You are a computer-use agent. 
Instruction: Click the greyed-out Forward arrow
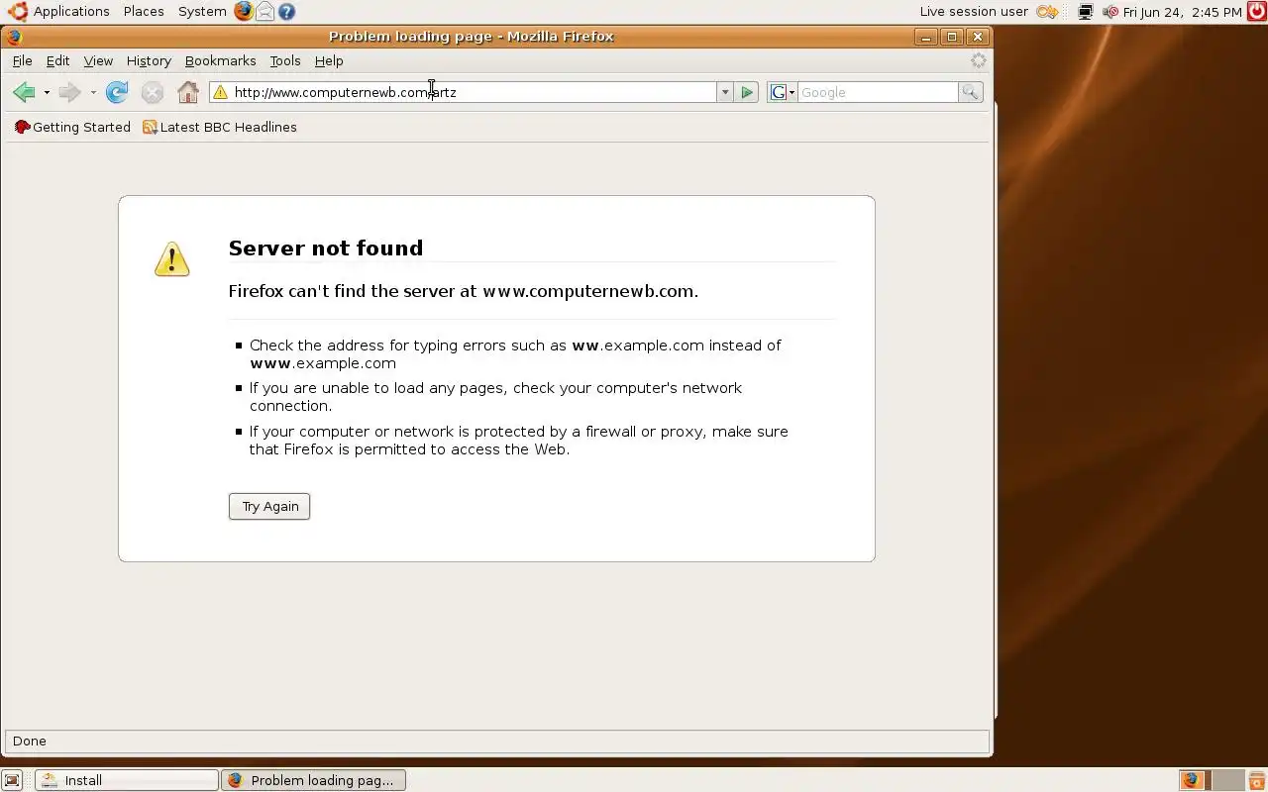[x=69, y=92]
